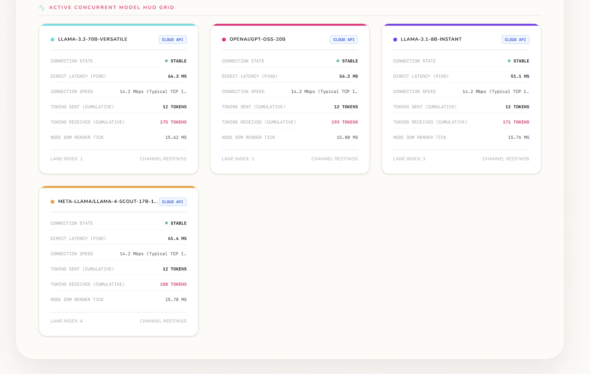Screen dimensions: 590x374
Task: Click the 15.62 MS render tick value
Action: click(x=176, y=137)
